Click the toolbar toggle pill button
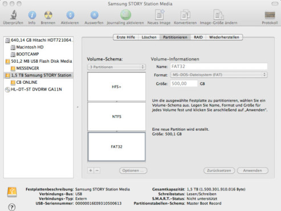This screenshot has width=281, height=211. tap(275, 3)
